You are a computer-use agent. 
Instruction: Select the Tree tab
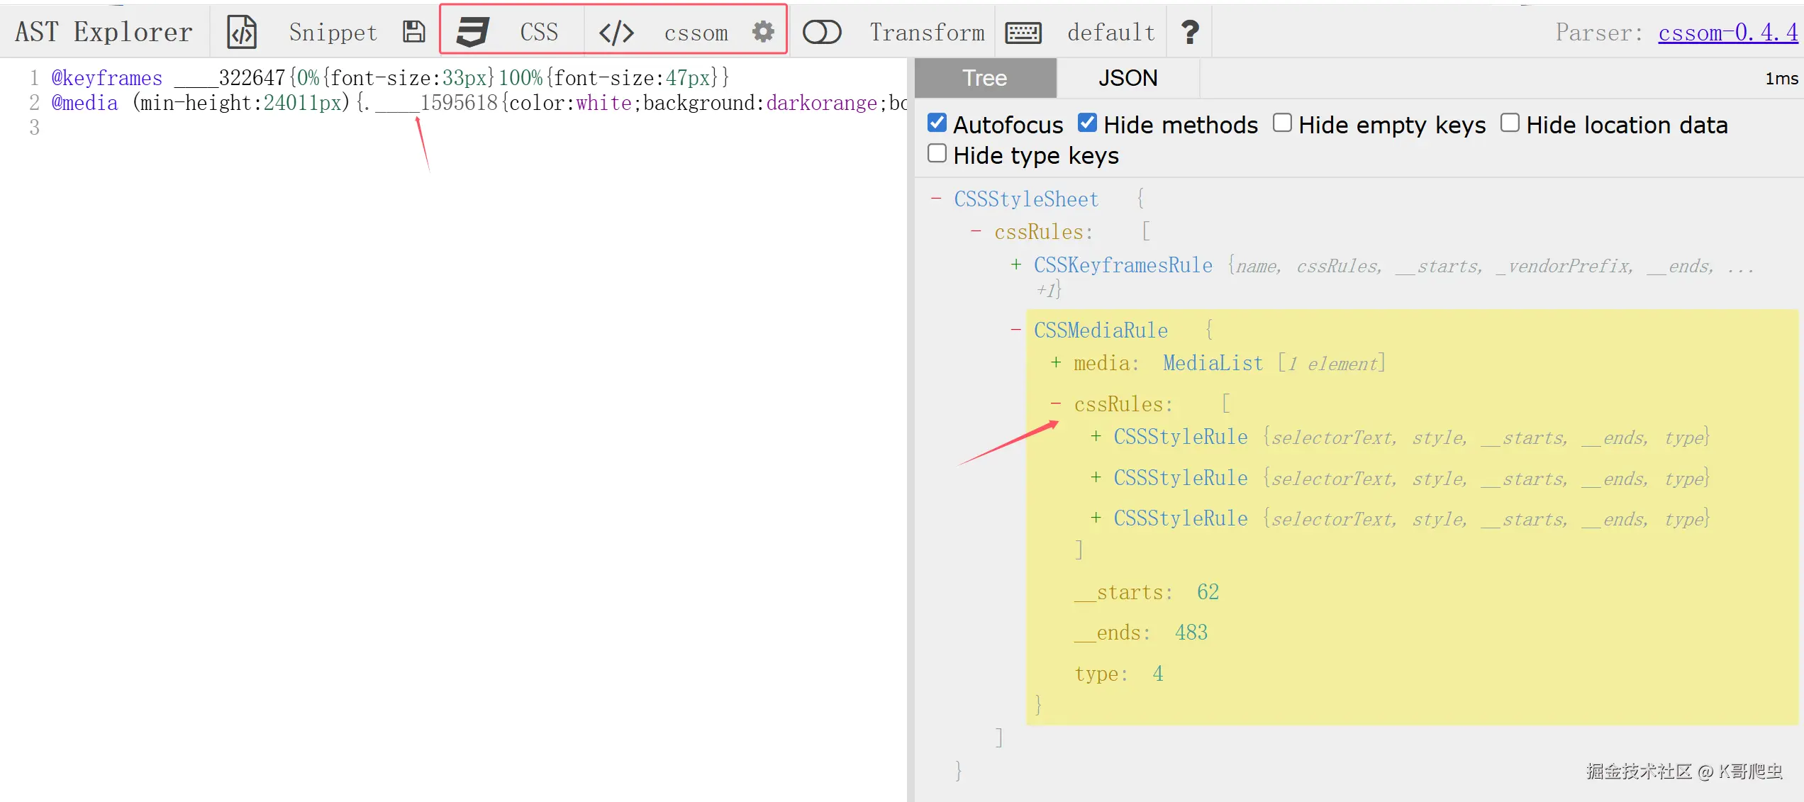984,78
